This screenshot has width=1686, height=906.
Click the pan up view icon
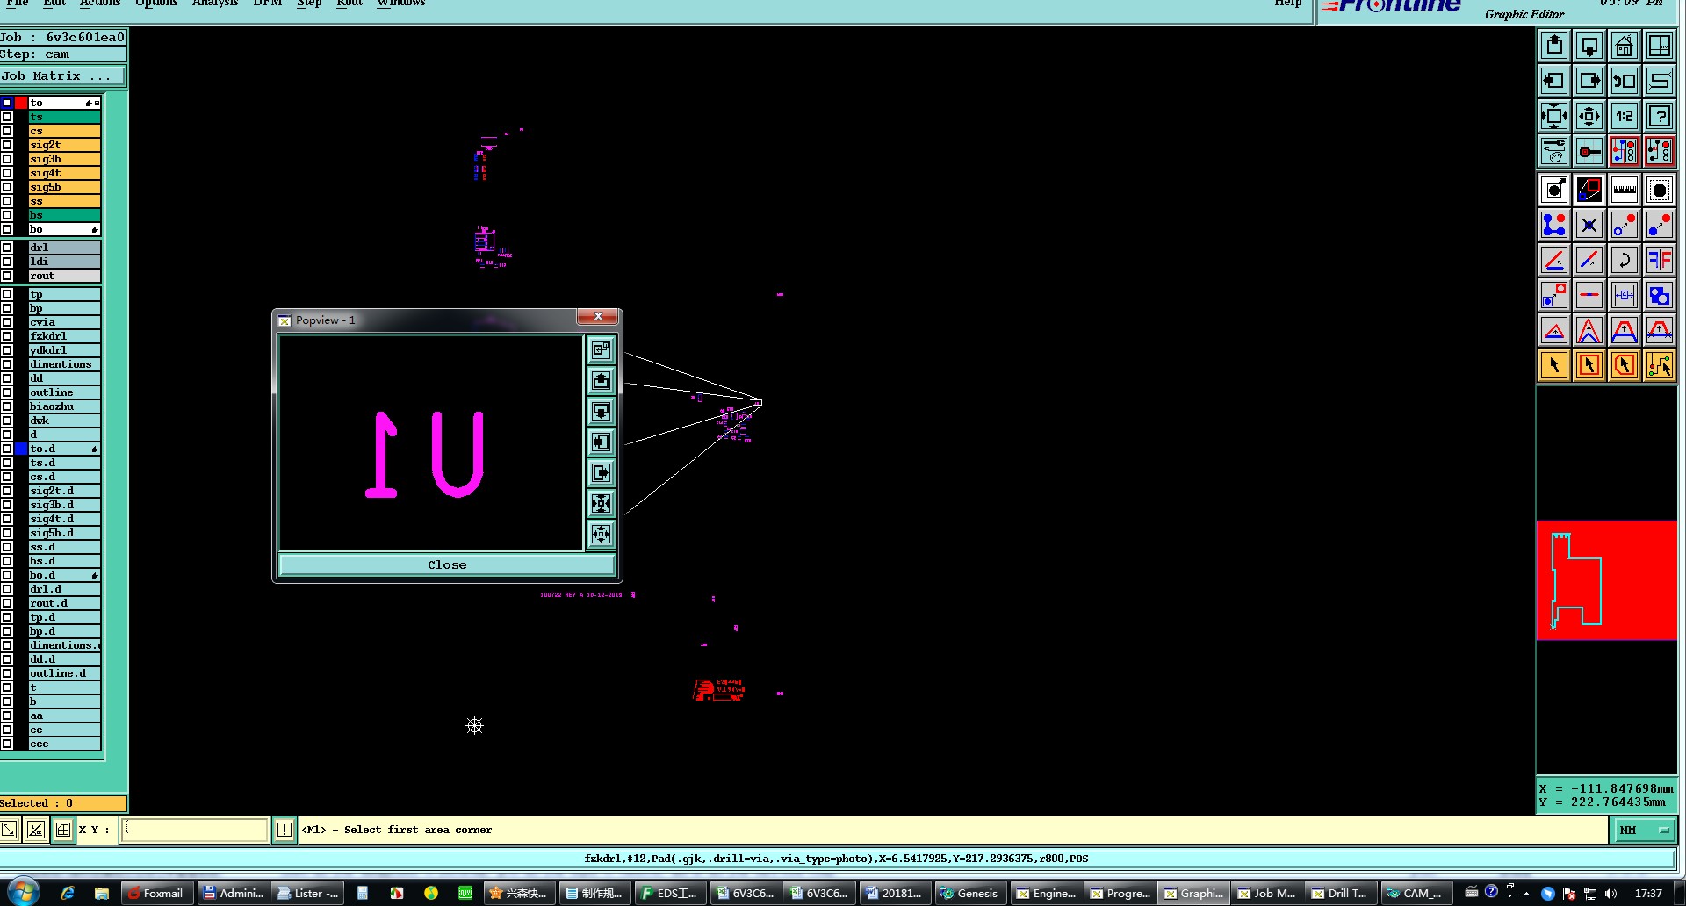[1554, 46]
